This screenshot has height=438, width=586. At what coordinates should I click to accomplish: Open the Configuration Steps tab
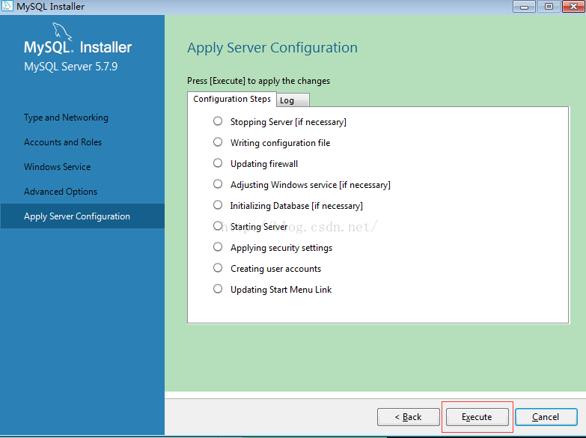(232, 99)
